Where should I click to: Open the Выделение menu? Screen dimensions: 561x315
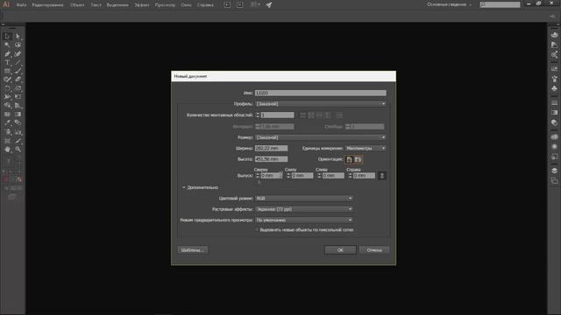pyautogui.click(x=117, y=5)
